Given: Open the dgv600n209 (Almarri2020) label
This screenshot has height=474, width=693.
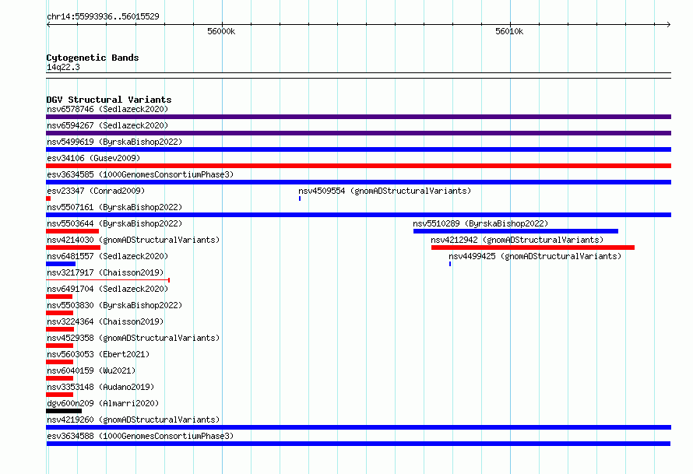Looking at the screenshot, I should click(103, 403).
